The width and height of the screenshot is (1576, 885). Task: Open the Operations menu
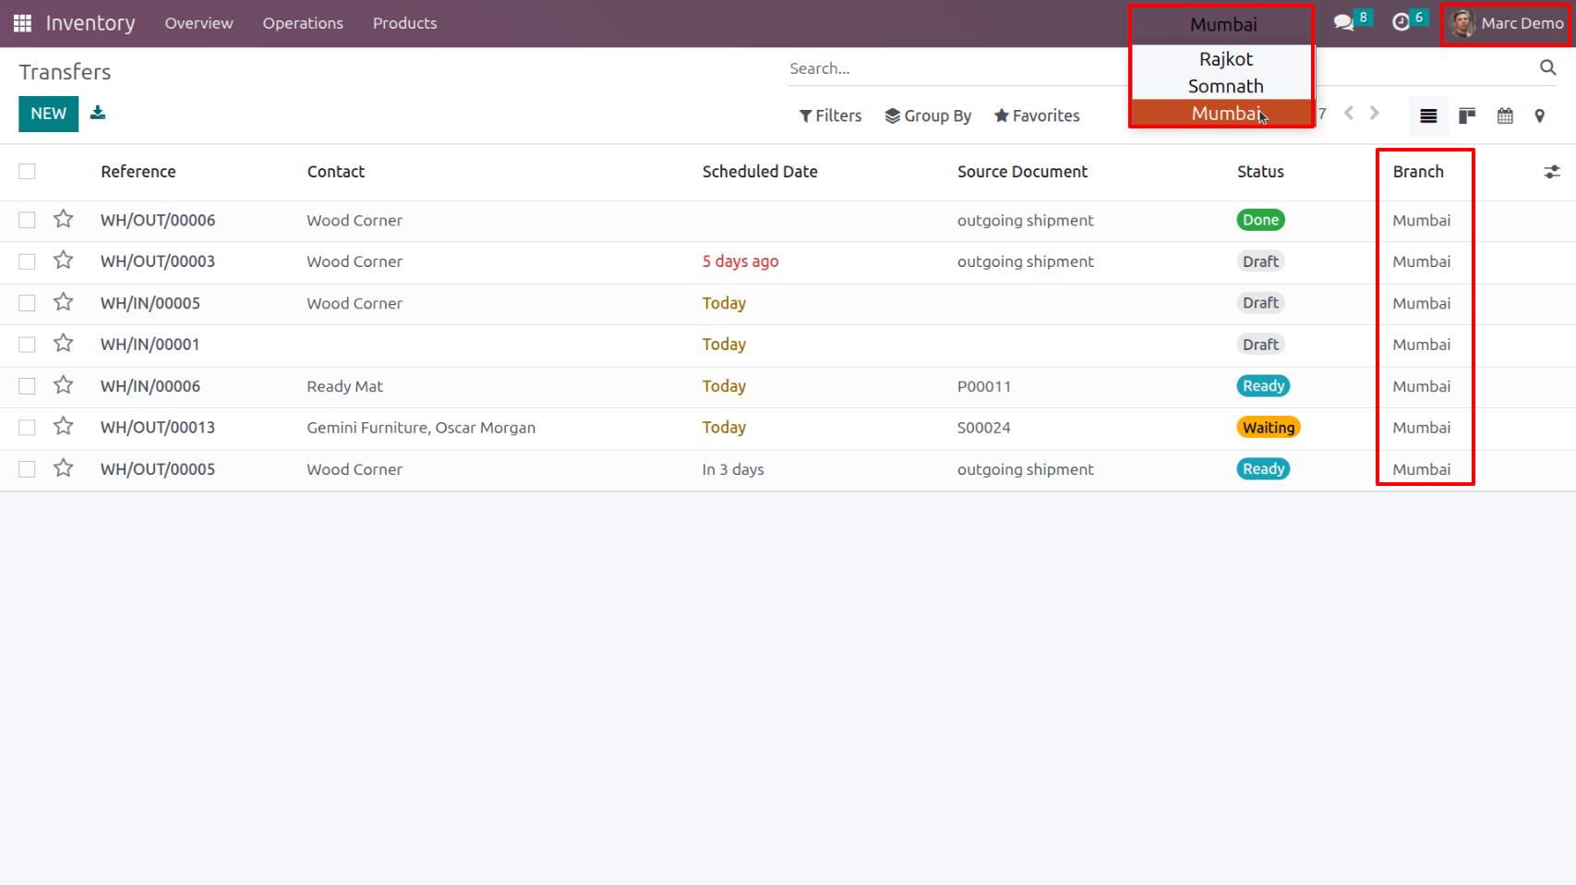pyautogui.click(x=303, y=23)
